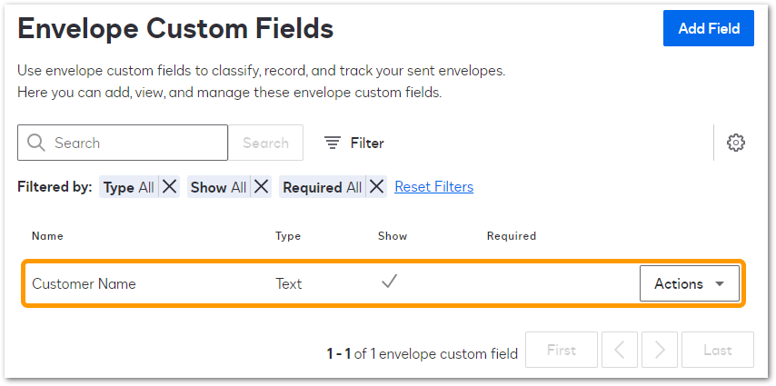
Task: Click the Reset Filters link
Action: pyautogui.click(x=434, y=187)
